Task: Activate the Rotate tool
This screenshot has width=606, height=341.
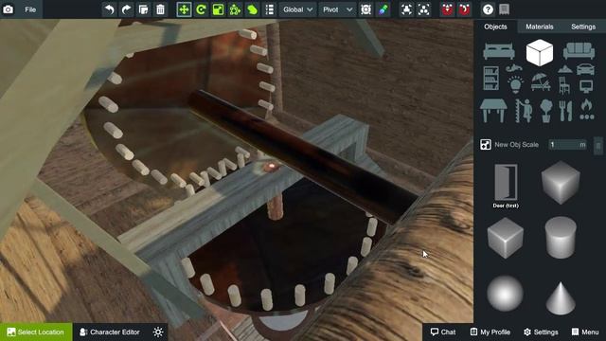Action: (x=201, y=9)
